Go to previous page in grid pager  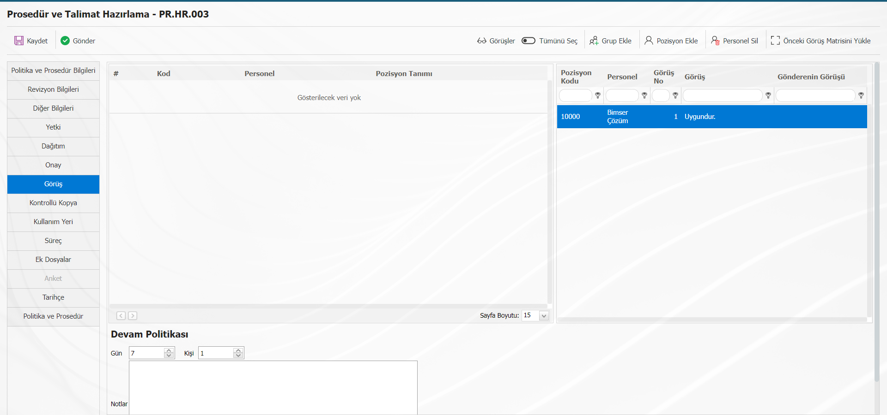pyautogui.click(x=121, y=315)
